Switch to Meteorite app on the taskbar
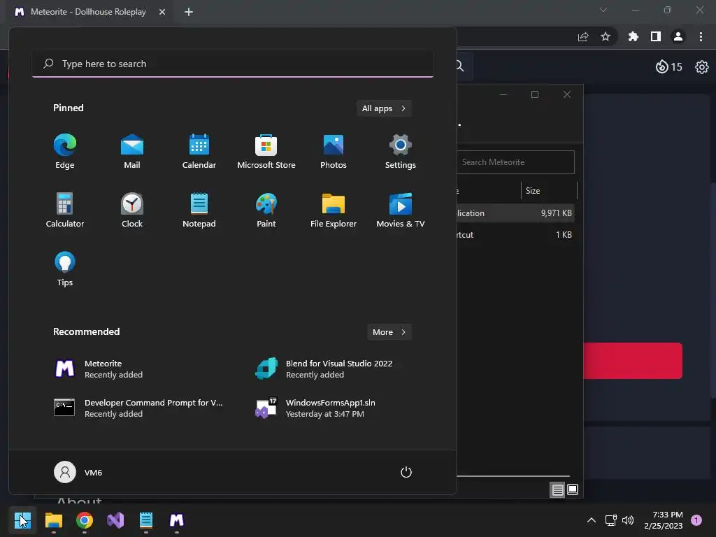The height and width of the screenshot is (537, 716). click(x=177, y=520)
